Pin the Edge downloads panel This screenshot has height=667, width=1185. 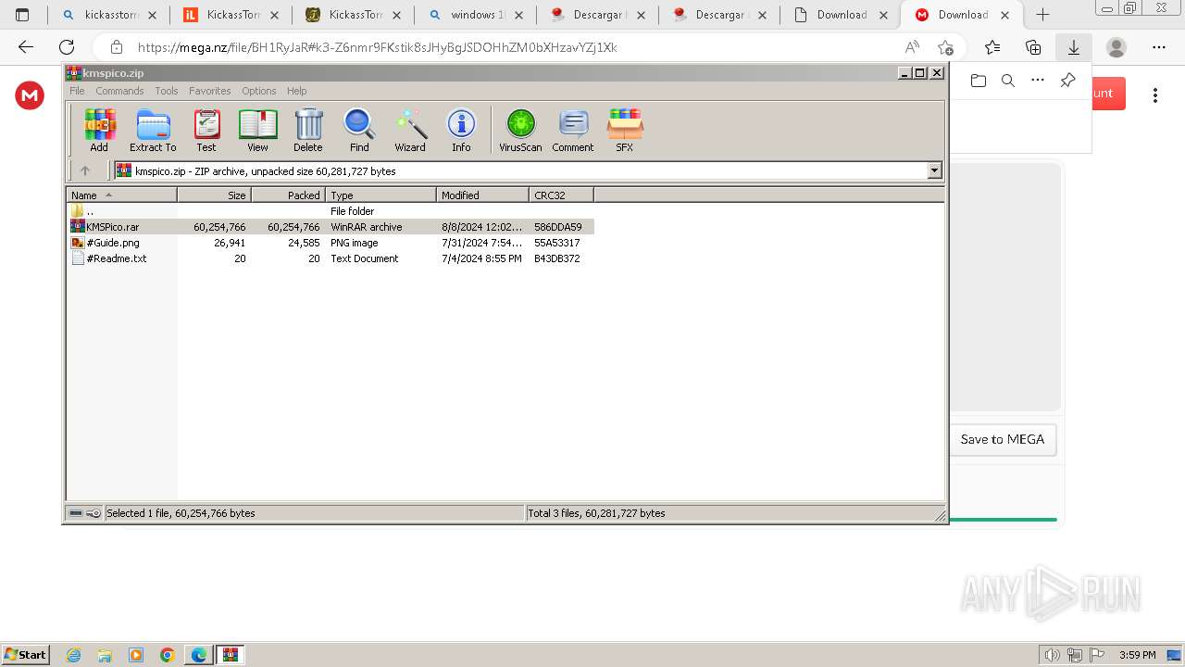pos(1067,81)
